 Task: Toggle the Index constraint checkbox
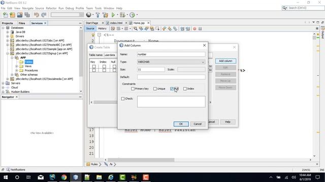point(185,89)
